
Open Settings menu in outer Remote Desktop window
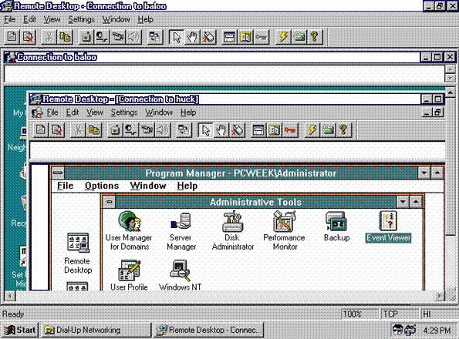point(81,19)
